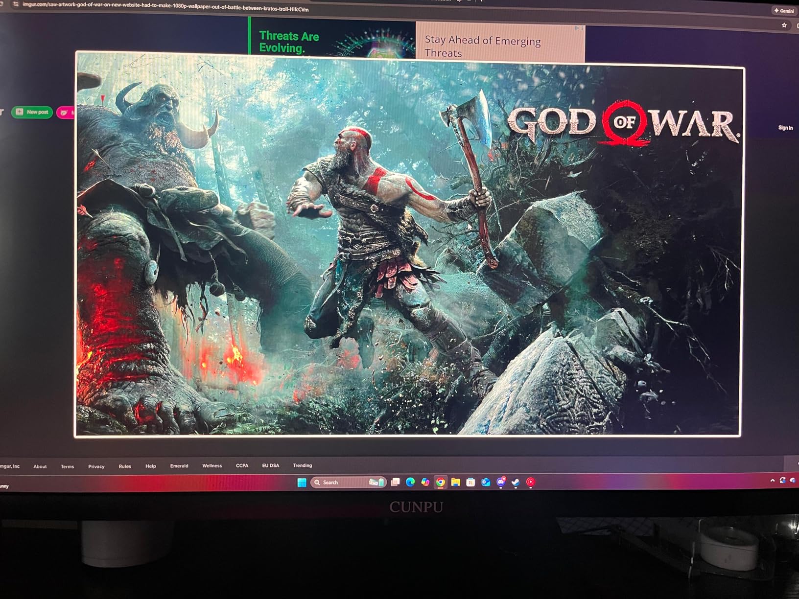Open the Rules footer link
Screen dimensions: 799x599
point(125,466)
